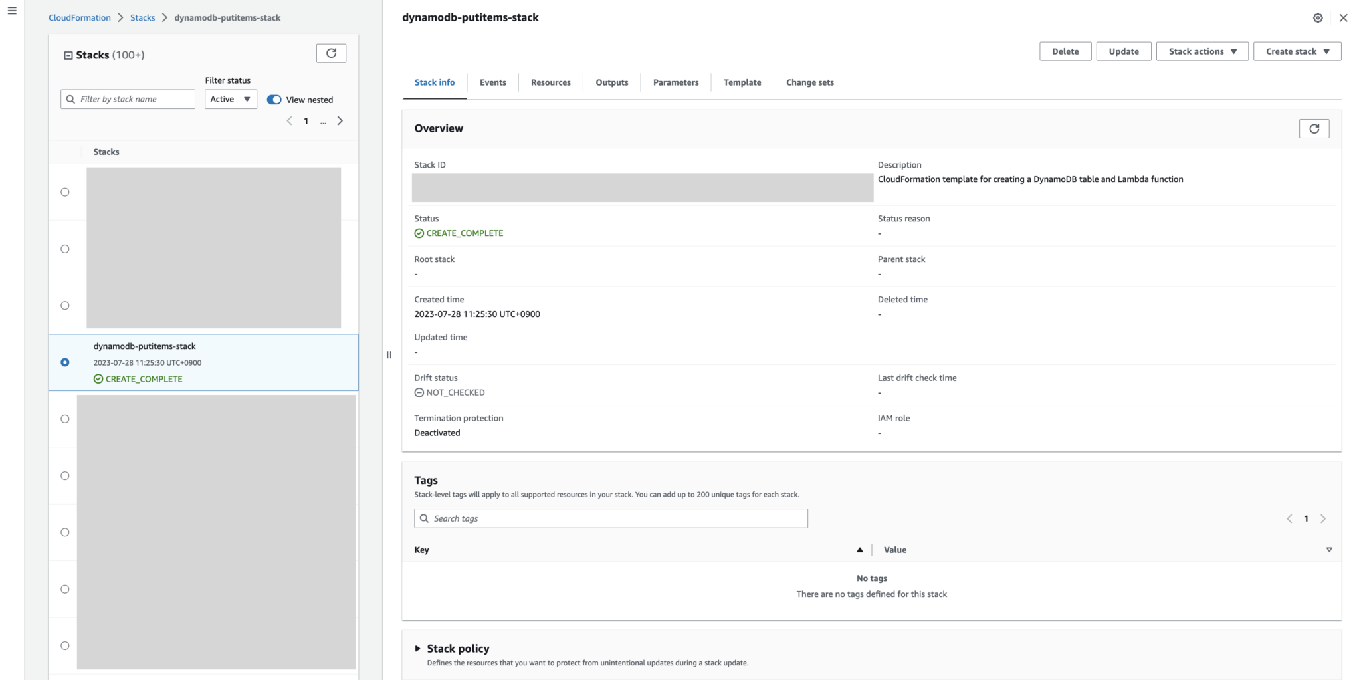Open the Stack actions dropdown
This screenshot has height=680, width=1361.
[1202, 51]
